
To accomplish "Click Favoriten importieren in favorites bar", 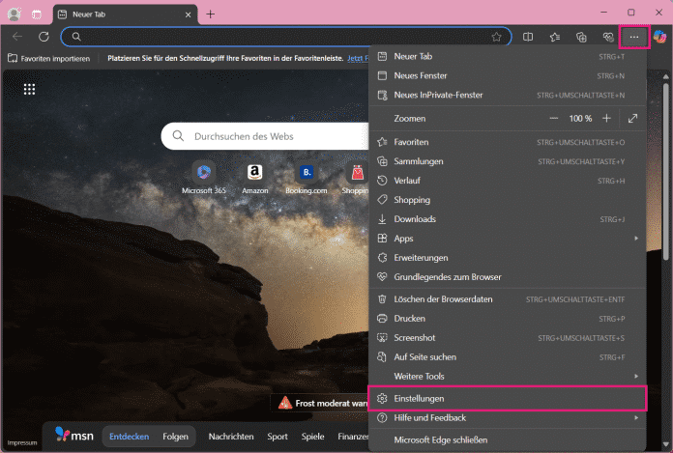I will tap(48, 59).
